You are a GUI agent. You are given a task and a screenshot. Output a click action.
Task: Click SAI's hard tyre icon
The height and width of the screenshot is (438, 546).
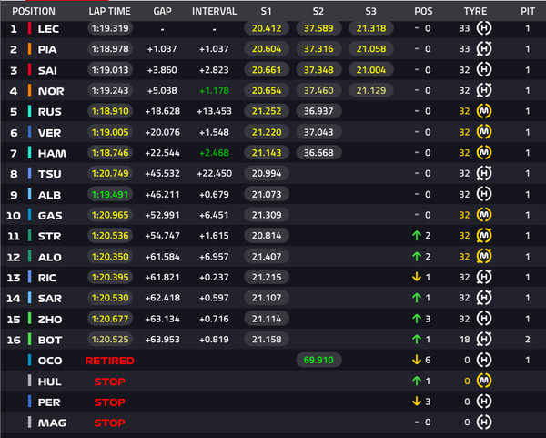pyautogui.click(x=484, y=70)
